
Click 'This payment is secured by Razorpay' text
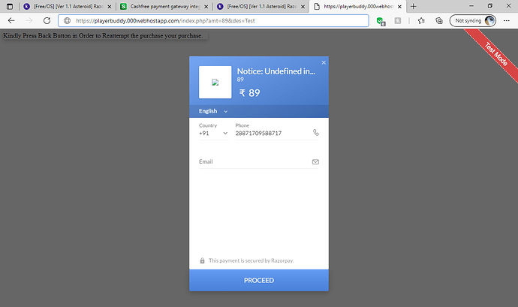coord(251,260)
